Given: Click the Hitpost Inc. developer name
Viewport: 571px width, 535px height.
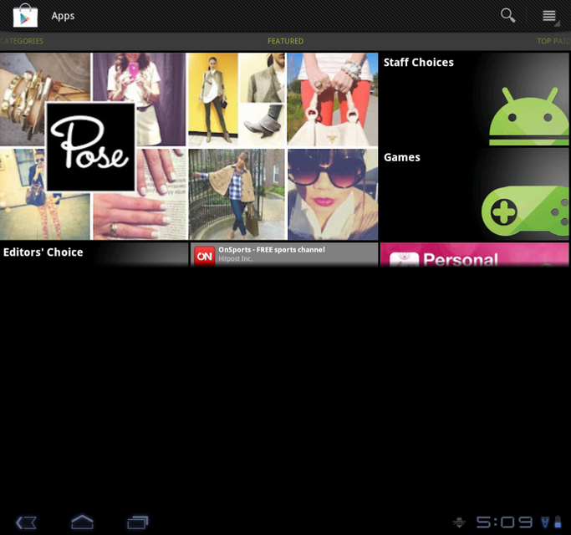Looking at the screenshot, I should [x=235, y=259].
